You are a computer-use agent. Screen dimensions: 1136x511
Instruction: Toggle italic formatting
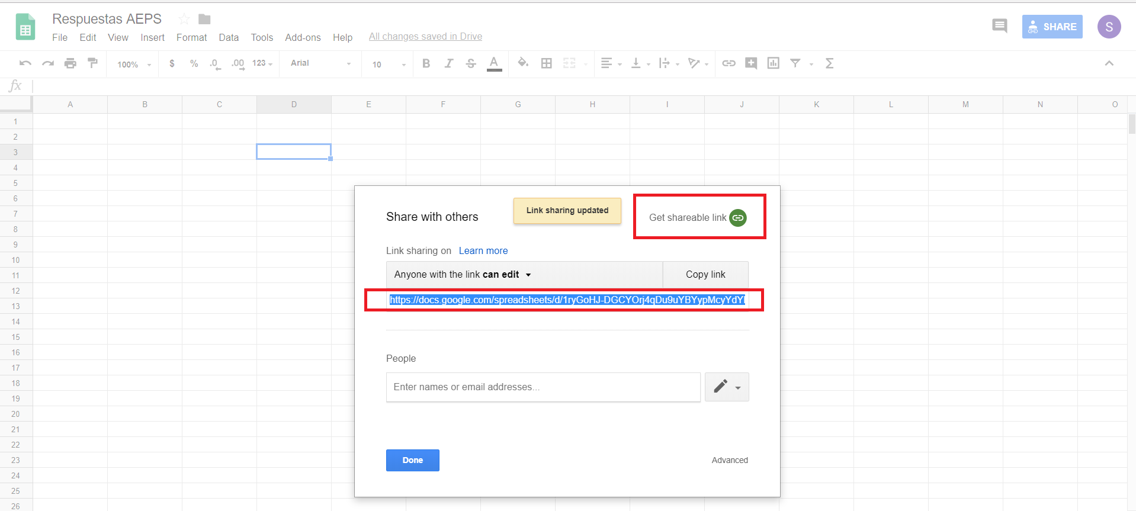(x=448, y=63)
